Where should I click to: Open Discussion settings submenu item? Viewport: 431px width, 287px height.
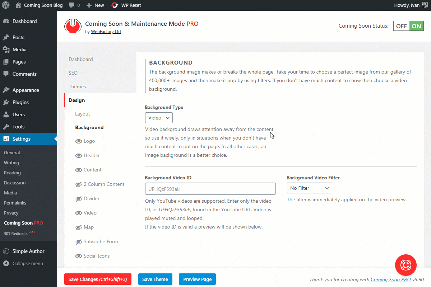click(x=15, y=183)
